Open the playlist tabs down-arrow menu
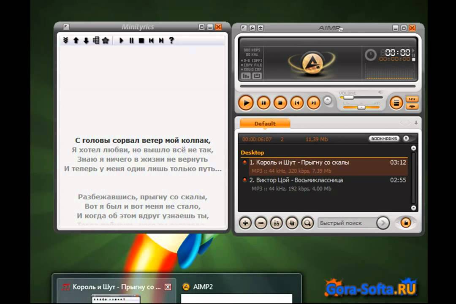Screen dimensions: 456x304 click(x=416, y=123)
